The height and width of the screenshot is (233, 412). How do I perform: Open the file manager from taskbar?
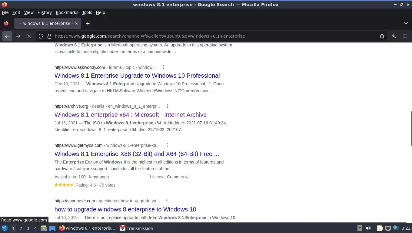point(44,228)
